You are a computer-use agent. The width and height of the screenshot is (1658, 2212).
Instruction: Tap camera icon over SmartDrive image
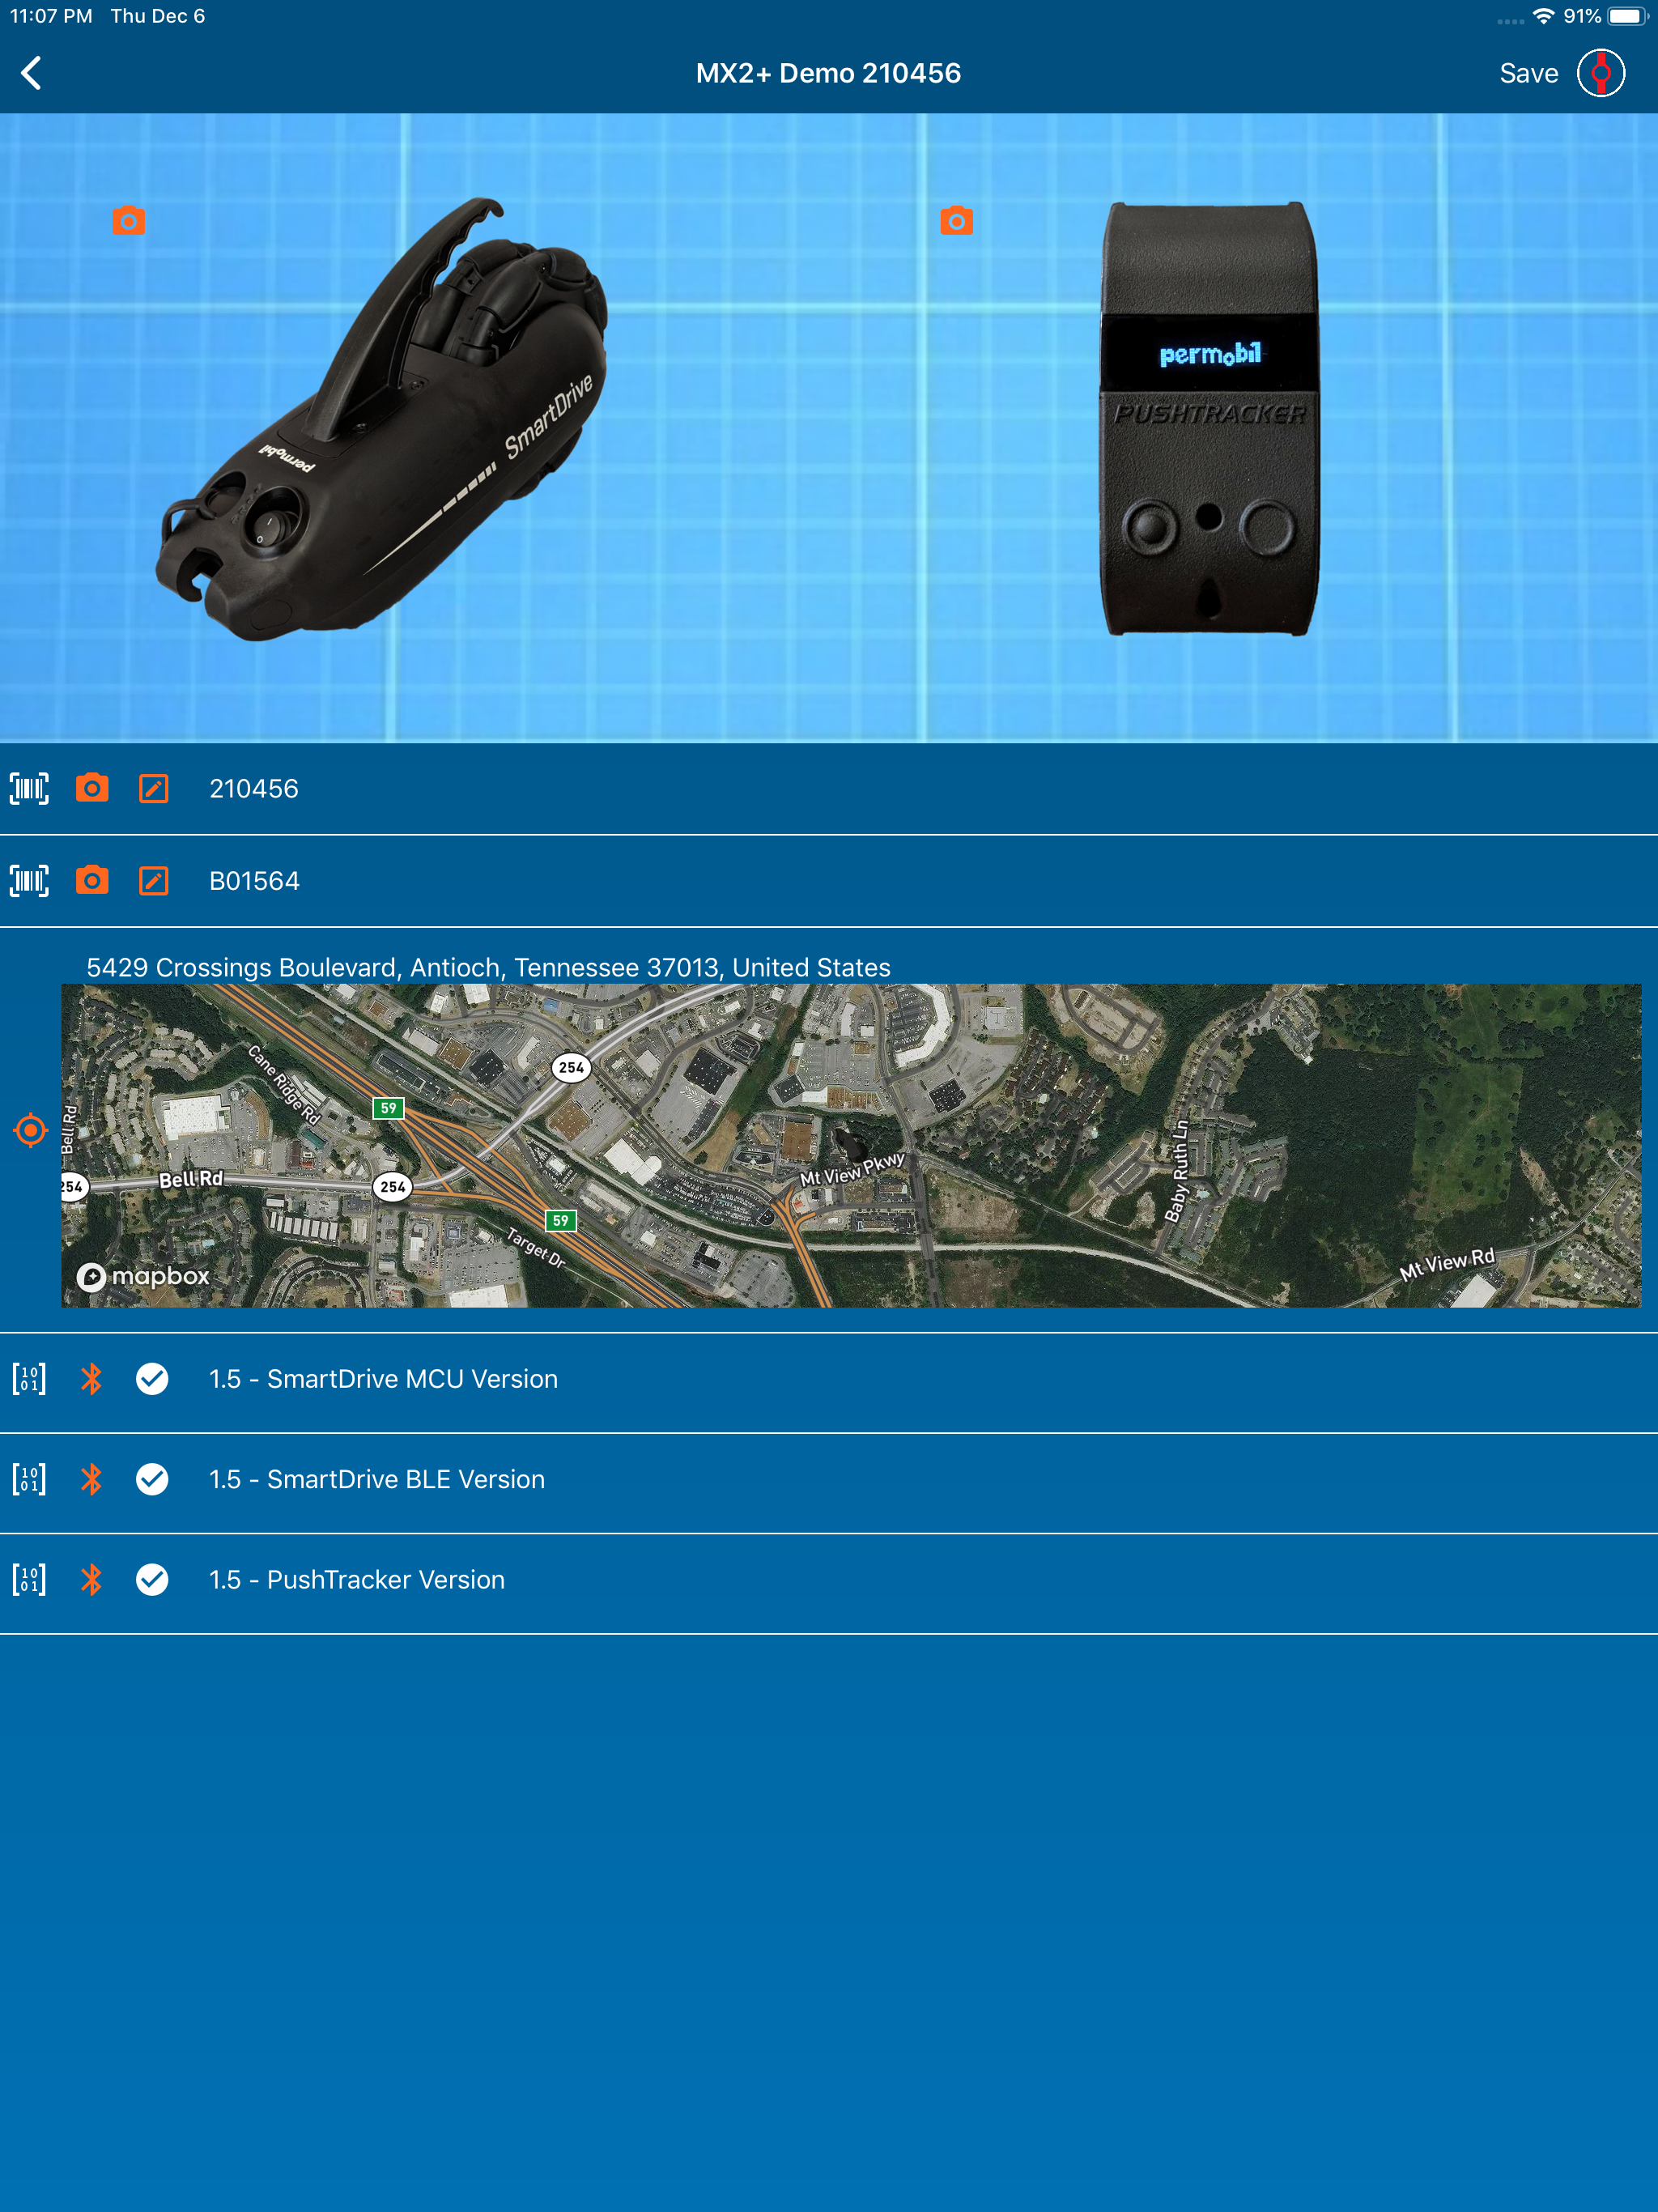128,220
